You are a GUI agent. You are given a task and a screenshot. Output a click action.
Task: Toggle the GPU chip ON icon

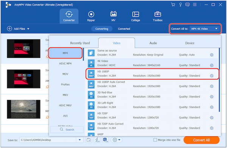click(106, 140)
